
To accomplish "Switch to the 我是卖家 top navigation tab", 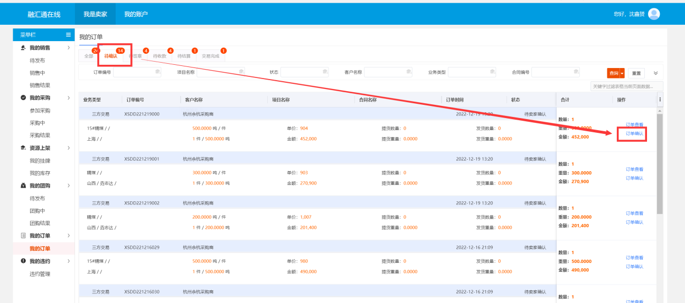I will pyautogui.click(x=95, y=14).
